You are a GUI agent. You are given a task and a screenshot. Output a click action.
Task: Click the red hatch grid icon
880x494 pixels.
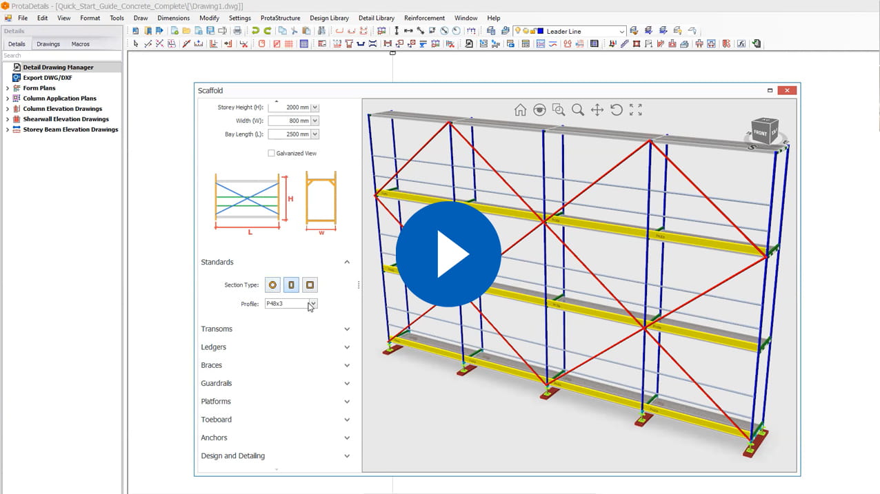point(289,43)
